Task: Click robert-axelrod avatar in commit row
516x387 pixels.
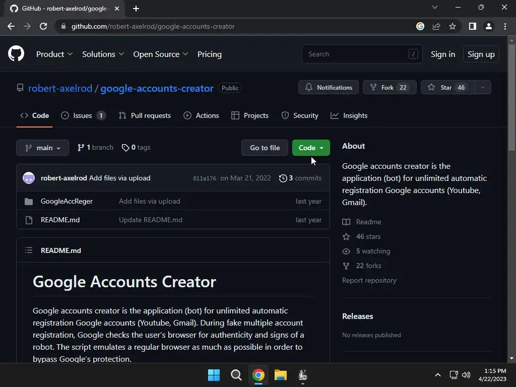Action: click(29, 178)
